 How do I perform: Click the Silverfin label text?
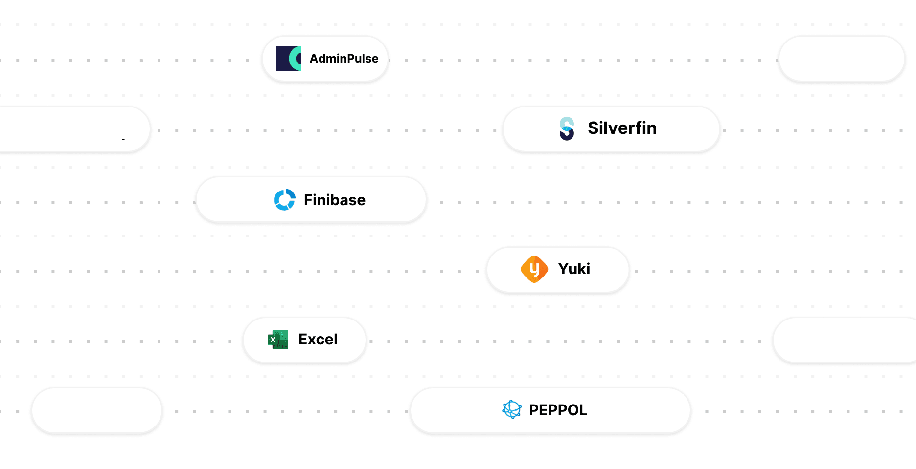coord(622,128)
